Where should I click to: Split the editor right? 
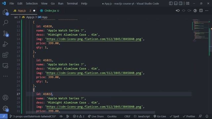coord(201,11)
